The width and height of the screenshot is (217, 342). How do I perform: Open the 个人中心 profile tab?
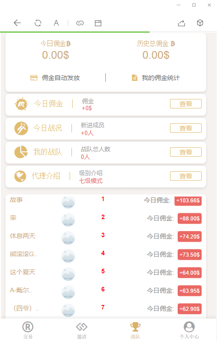tap(189, 330)
